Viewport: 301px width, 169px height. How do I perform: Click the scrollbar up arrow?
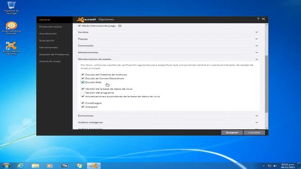tap(267, 25)
